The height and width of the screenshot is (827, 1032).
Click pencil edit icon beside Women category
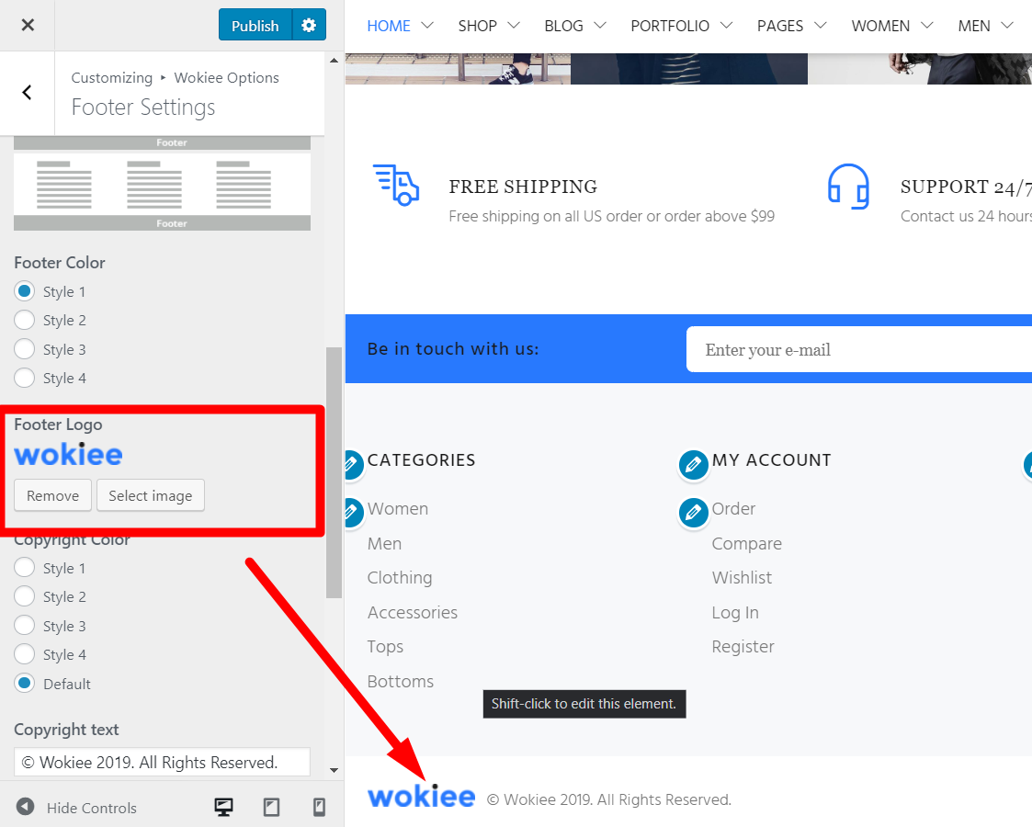(350, 510)
